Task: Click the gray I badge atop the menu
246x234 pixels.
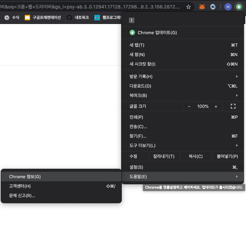Action: [132, 20]
